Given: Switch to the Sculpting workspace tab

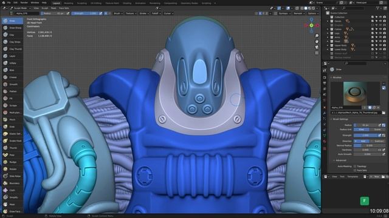Looking at the screenshot, I should (x=81, y=3).
